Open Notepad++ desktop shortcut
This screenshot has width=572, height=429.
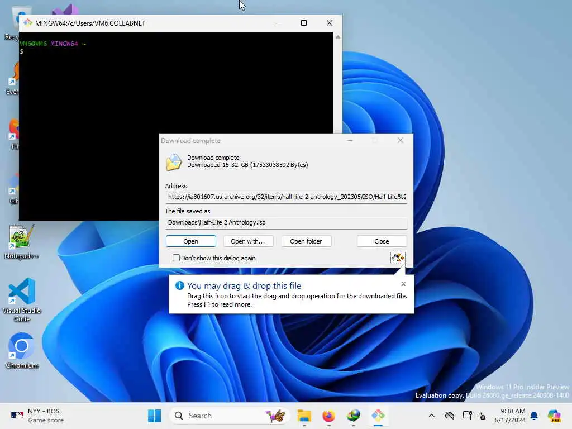[x=22, y=241]
